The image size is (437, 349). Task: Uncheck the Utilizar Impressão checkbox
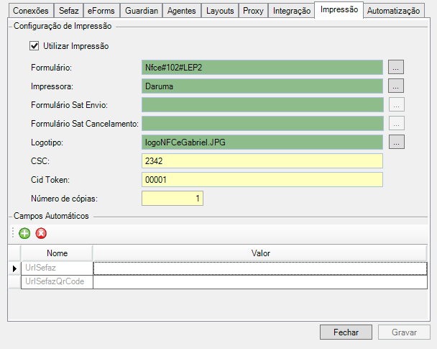[x=34, y=46]
